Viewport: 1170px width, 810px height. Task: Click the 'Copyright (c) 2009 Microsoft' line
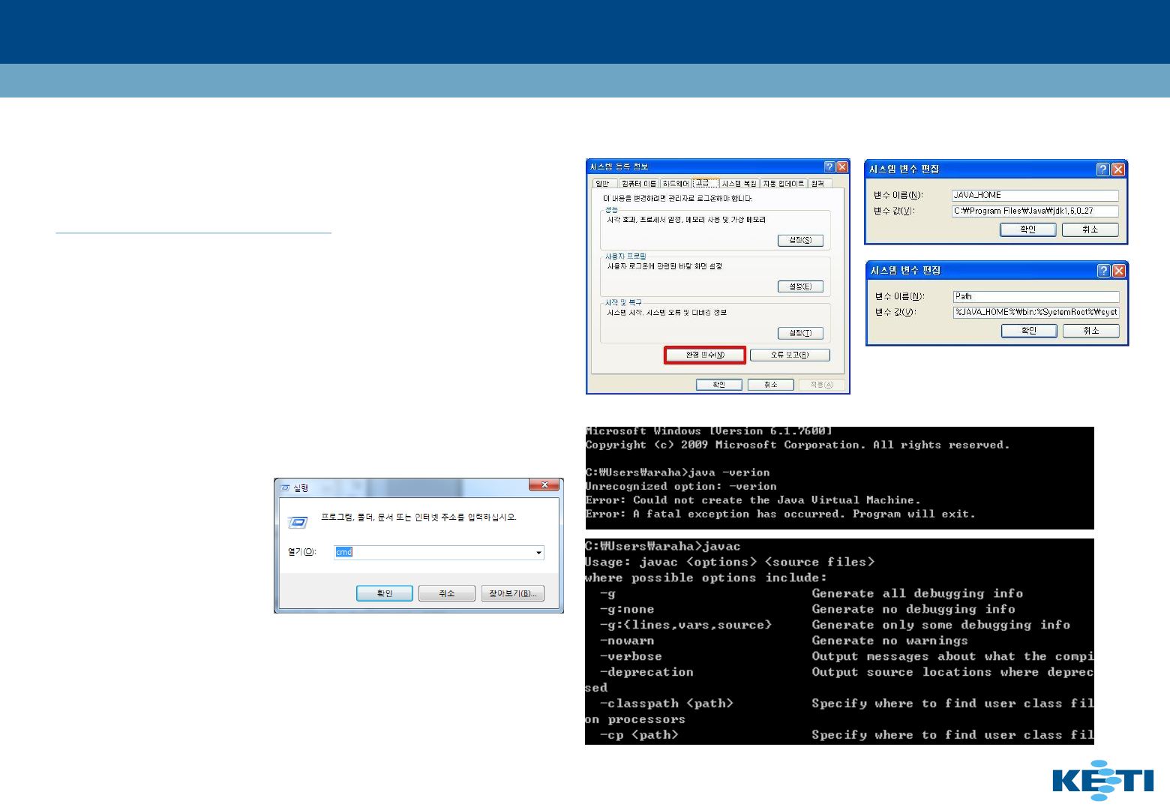click(798, 445)
